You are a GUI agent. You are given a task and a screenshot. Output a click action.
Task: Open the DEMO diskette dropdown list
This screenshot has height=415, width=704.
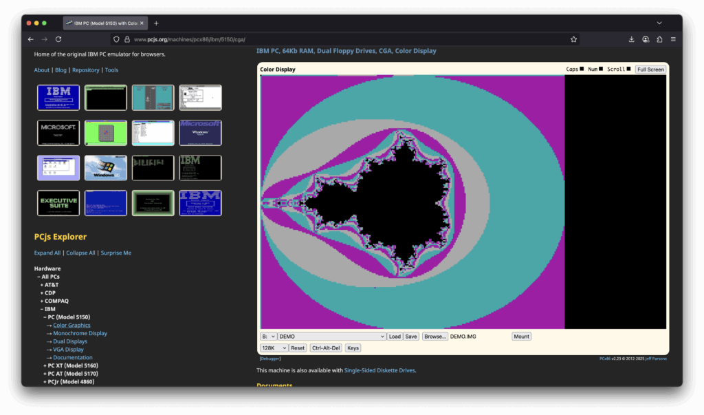click(332, 337)
